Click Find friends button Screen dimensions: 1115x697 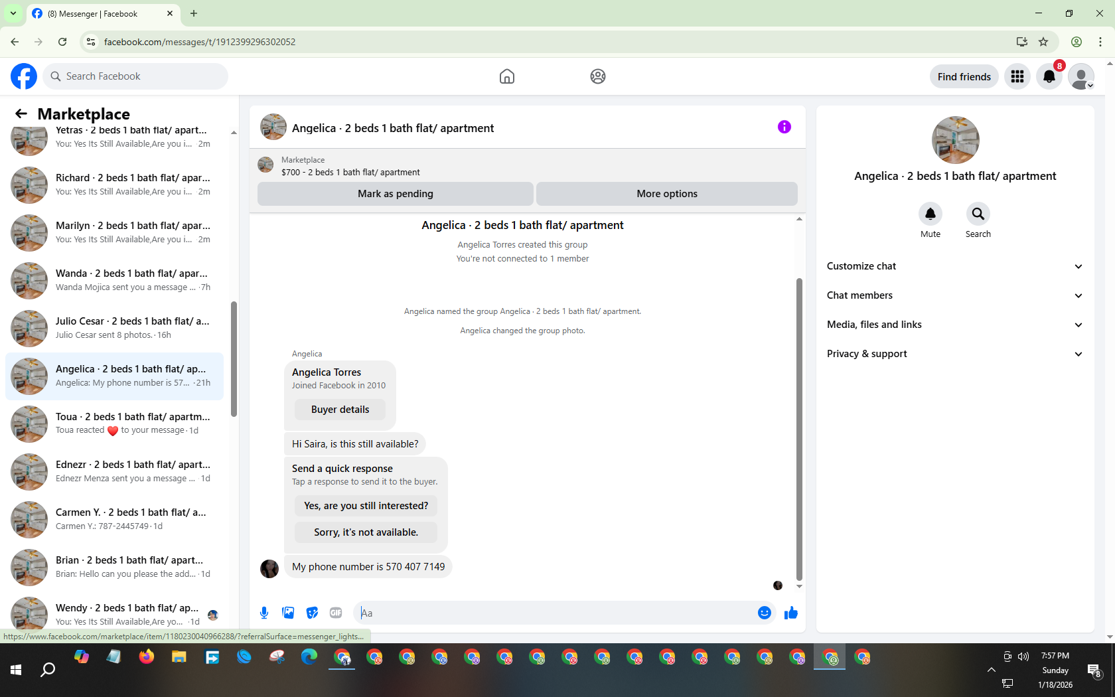pyautogui.click(x=964, y=77)
